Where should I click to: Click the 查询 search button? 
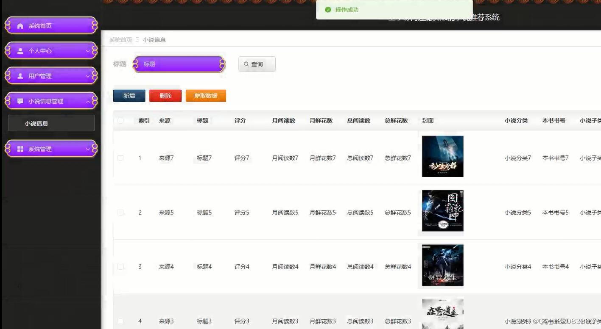coord(257,64)
